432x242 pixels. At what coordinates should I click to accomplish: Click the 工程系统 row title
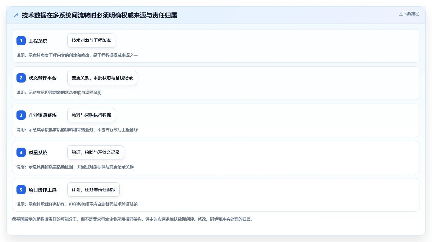pyautogui.click(x=38, y=41)
